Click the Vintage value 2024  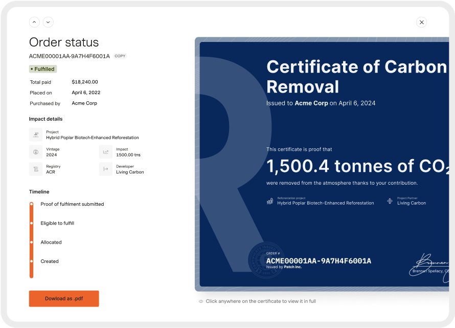click(51, 155)
